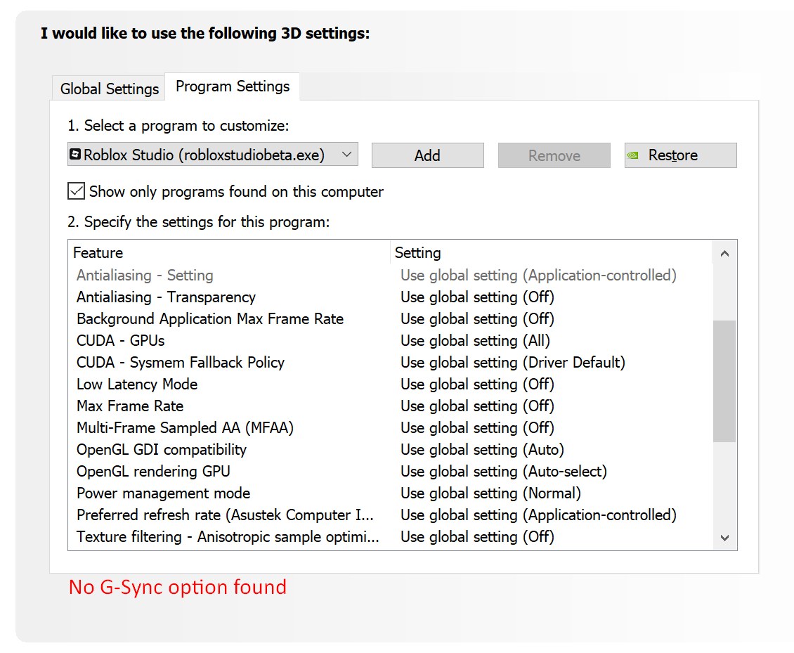Open OpenGL GDI compatibility setting (Auto)
Screen dimensions: 794x653
click(482, 449)
